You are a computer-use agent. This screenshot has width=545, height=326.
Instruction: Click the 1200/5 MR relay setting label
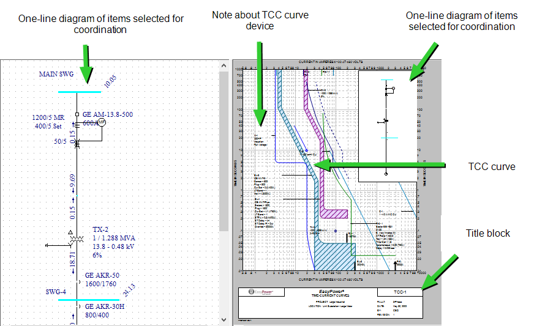pyautogui.click(x=48, y=117)
